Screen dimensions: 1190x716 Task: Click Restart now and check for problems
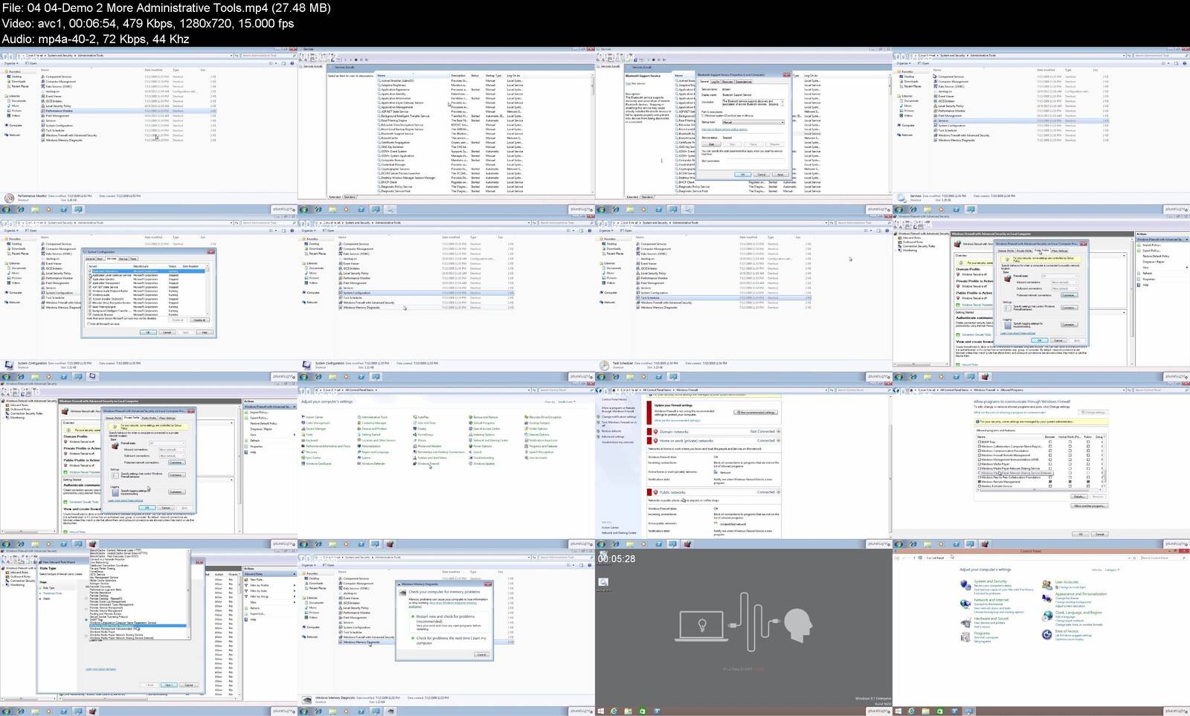coord(445,616)
